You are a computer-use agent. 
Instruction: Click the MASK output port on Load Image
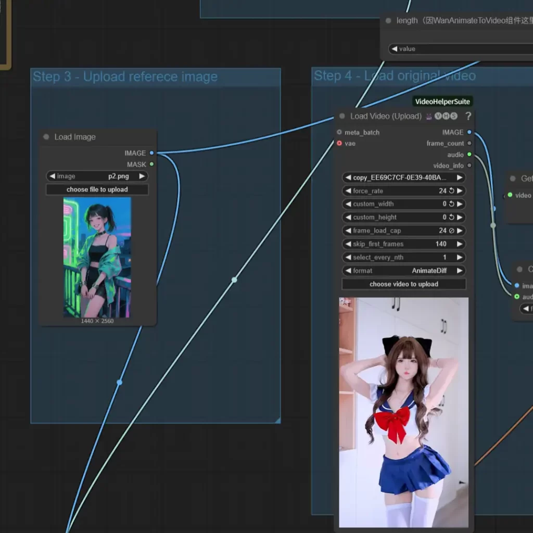coord(151,164)
